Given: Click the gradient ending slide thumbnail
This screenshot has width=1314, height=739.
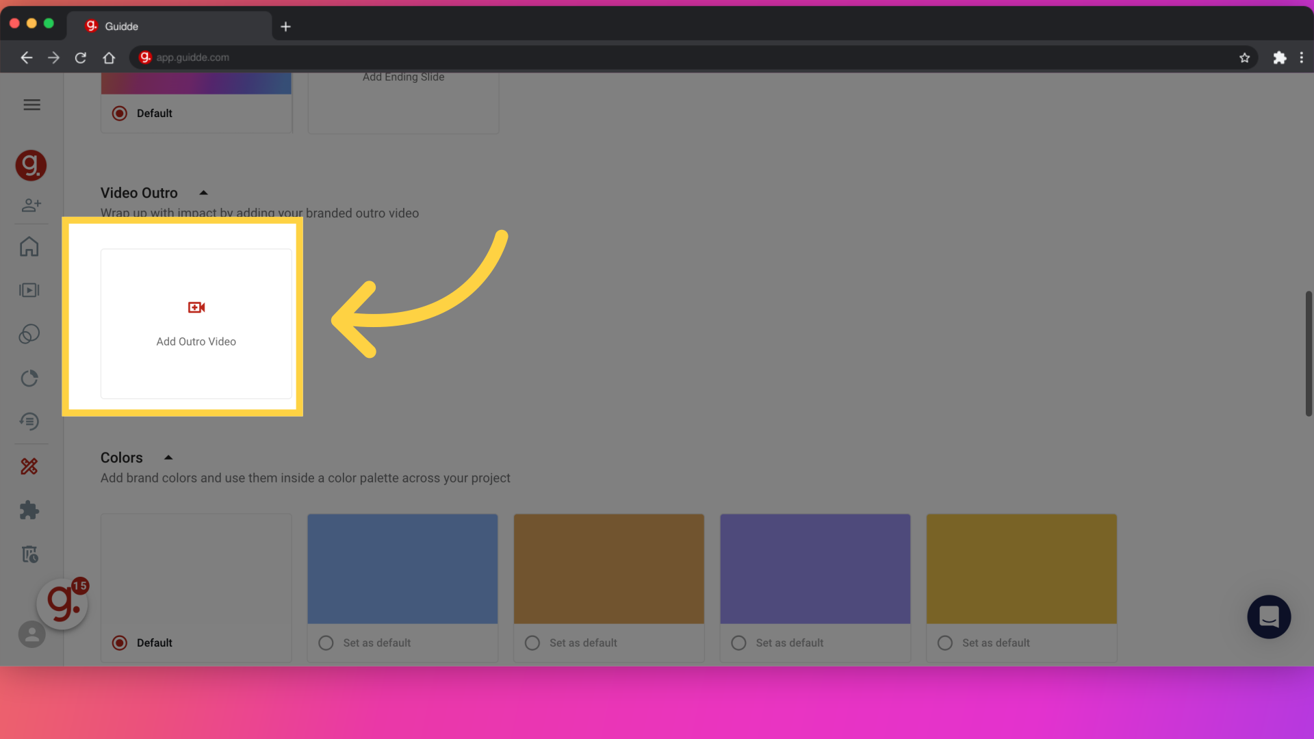Looking at the screenshot, I should [x=196, y=83].
